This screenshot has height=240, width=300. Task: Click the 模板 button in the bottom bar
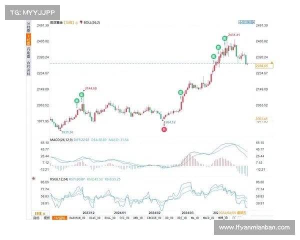46,218
